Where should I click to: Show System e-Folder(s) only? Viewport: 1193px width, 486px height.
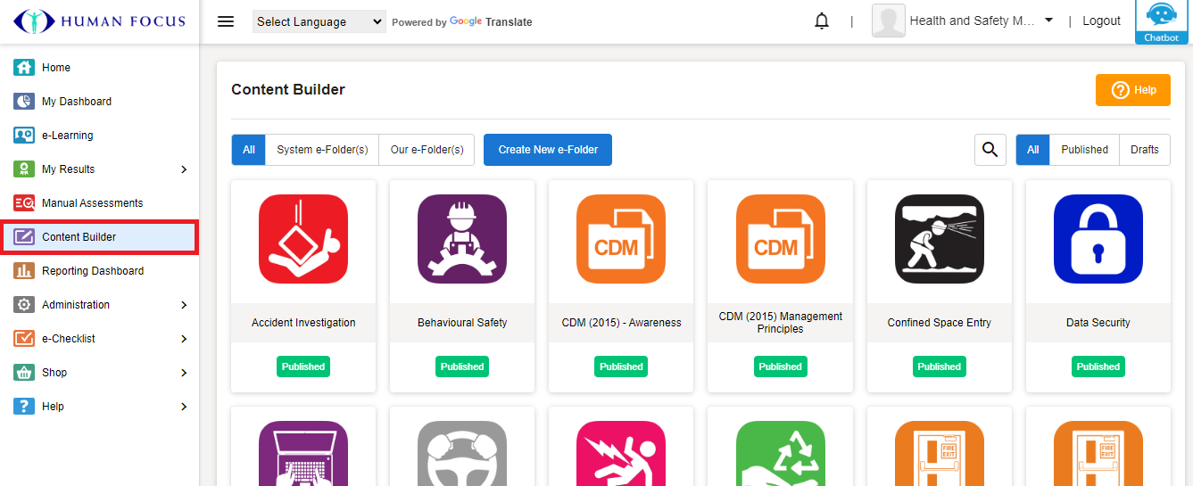click(322, 150)
